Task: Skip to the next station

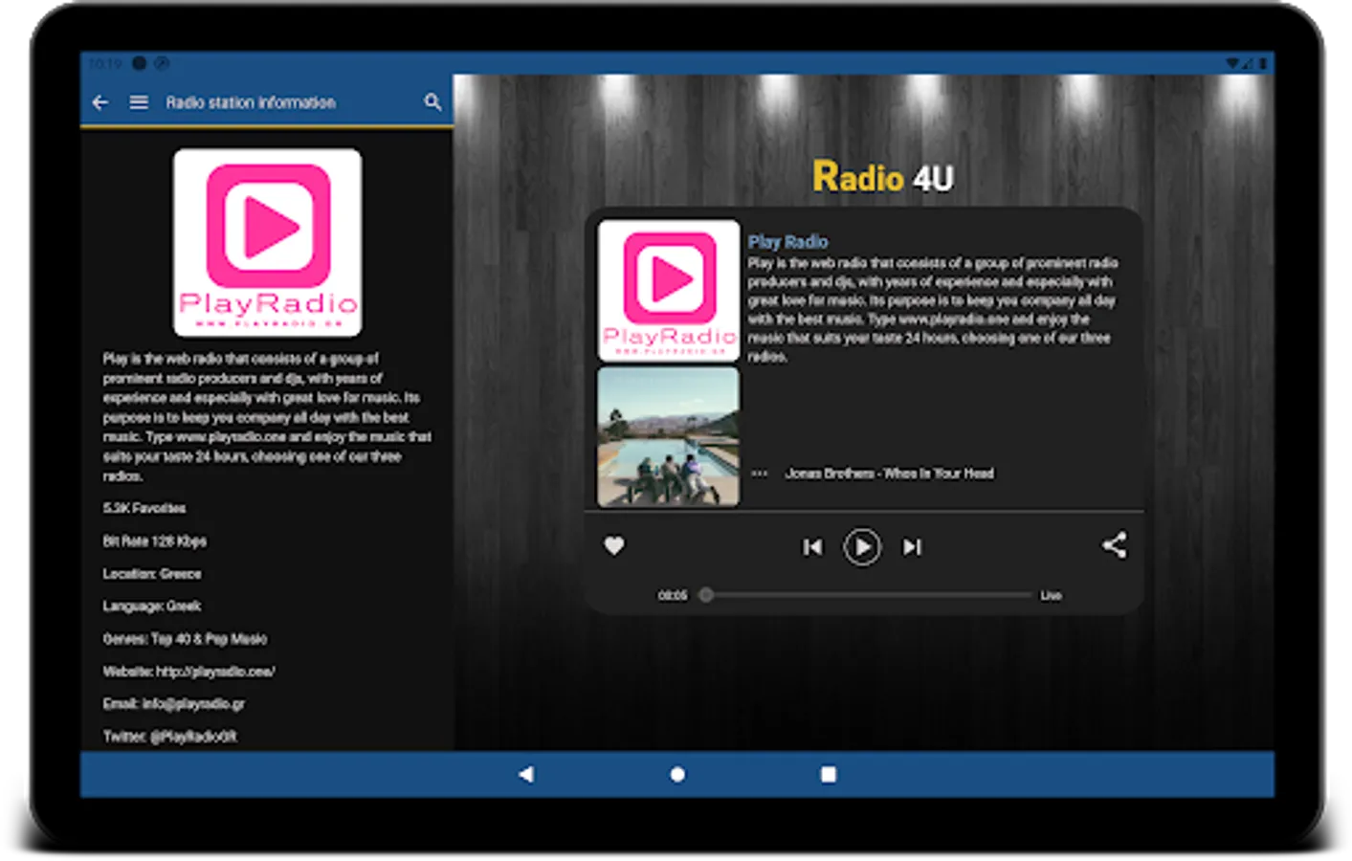Action: [x=912, y=547]
